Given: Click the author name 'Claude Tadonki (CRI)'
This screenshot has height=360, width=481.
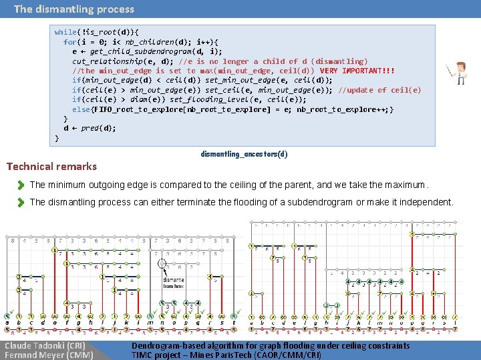Looking at the screenshot, I should pos(45,346).
